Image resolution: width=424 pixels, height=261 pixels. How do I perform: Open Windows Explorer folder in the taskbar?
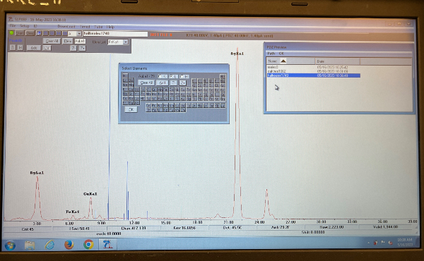pyautogui.click(x=30, y=245)
